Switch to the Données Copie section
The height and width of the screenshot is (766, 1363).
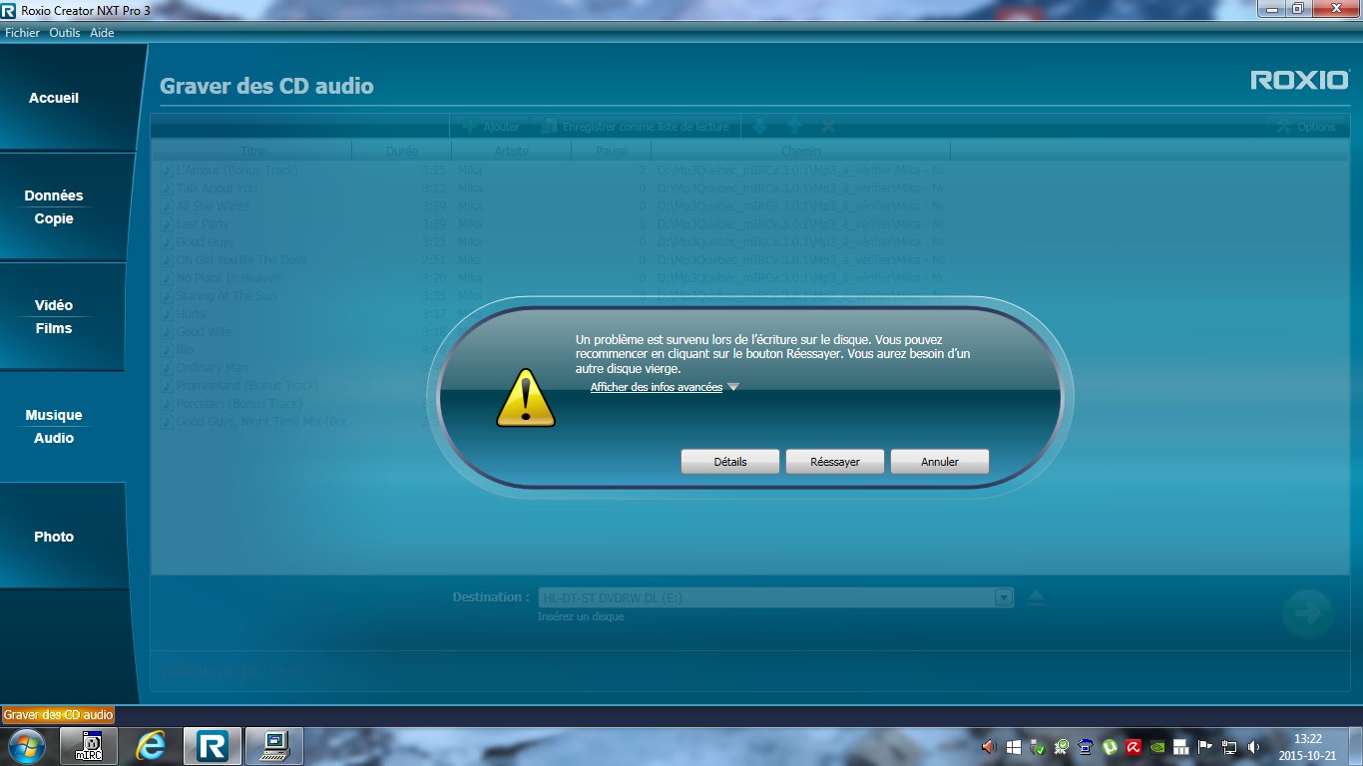pos(54,206)
